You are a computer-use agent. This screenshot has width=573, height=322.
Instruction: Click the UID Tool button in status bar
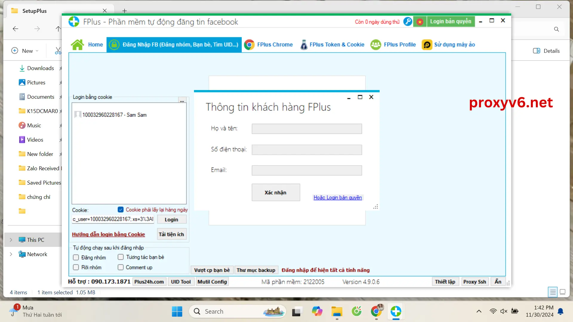point(181,281)
